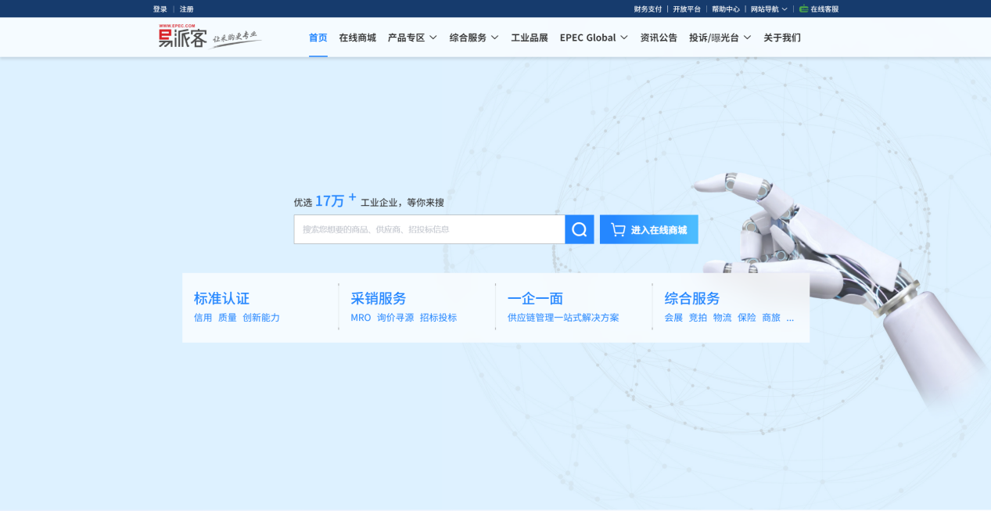Go to 工业品展 page

coord(530,38)
